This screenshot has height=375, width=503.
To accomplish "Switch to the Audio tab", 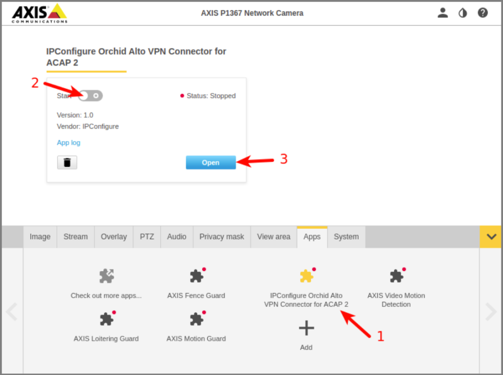I will pos(177,236).
